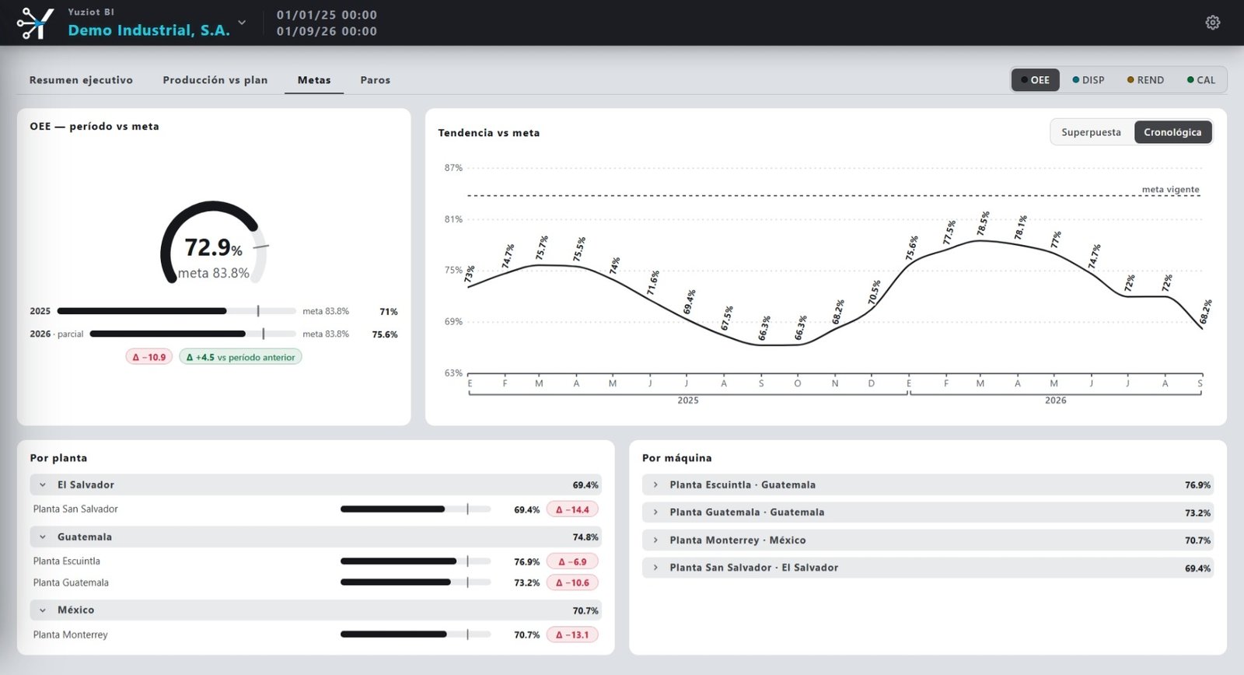Click the Planta Monterrey row label
The image size is (1244, 675).
[x=70, y=635]
